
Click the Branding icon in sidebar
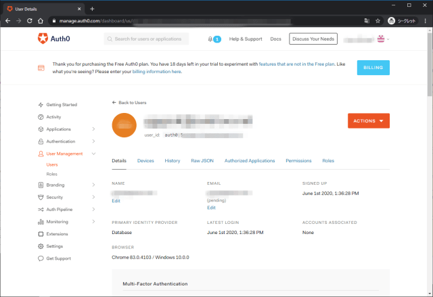41,185
